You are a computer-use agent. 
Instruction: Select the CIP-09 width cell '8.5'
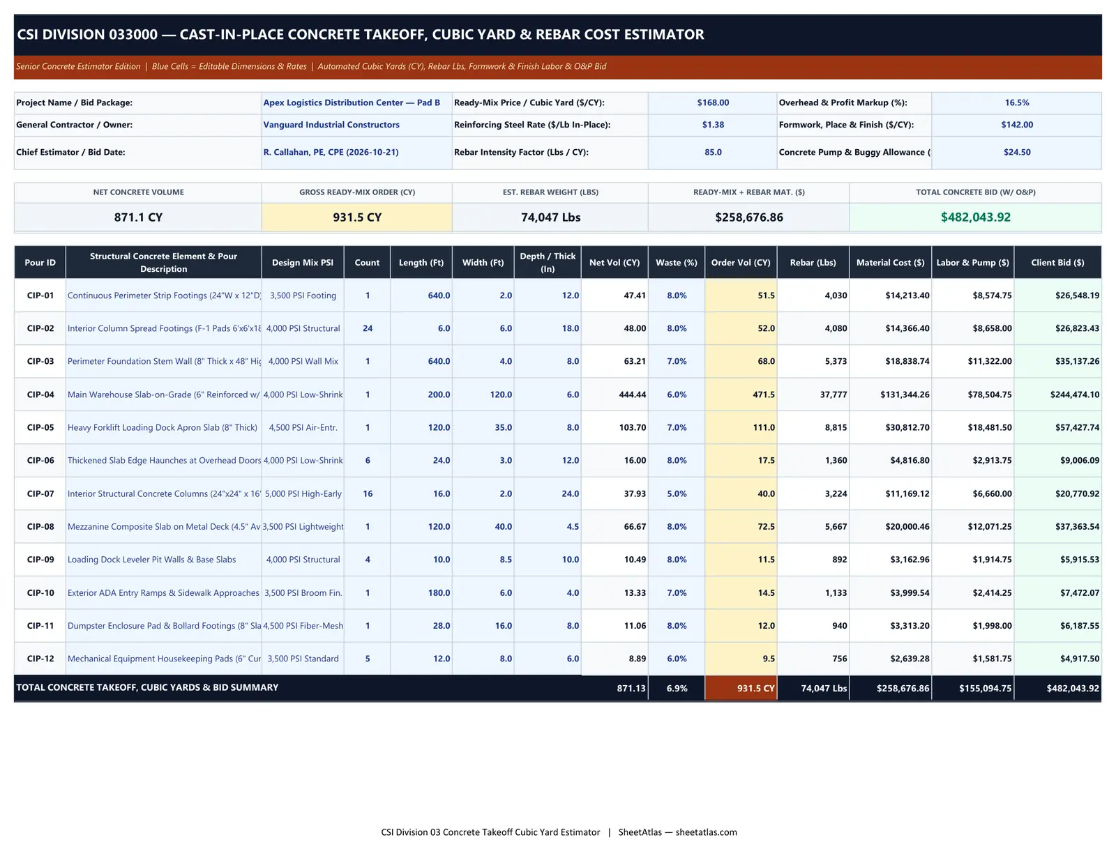(483, 559)
